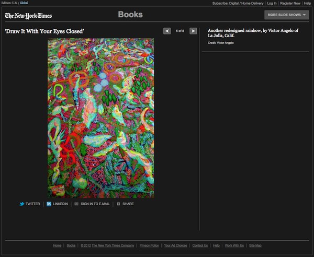
Task: Open the Site Map footer link
Action: (255, 246)
